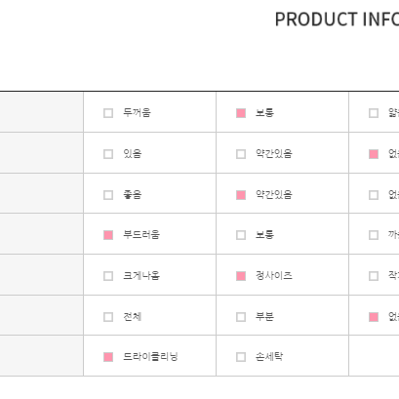Uncheck the pink-filled 약간있음 checkbox
The width and height of the screenshot is (399, 399).
[241, 195]
